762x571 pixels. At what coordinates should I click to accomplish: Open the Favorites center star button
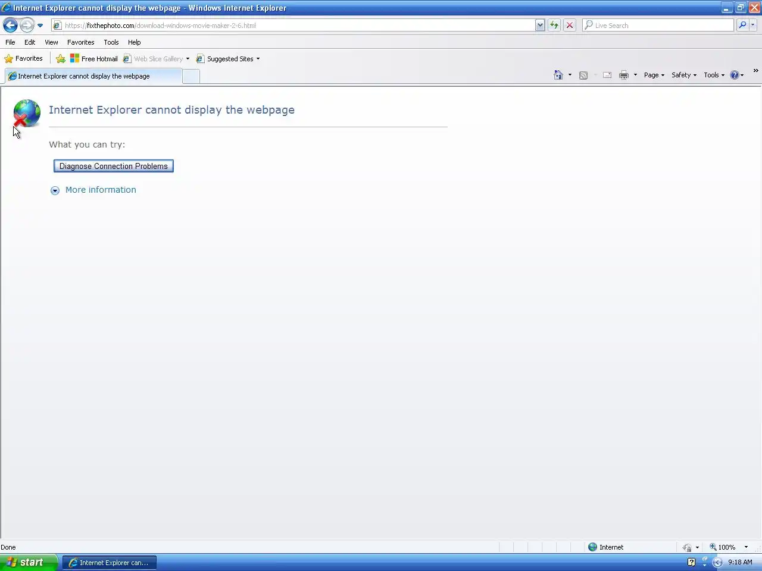[x=24, y=58]
